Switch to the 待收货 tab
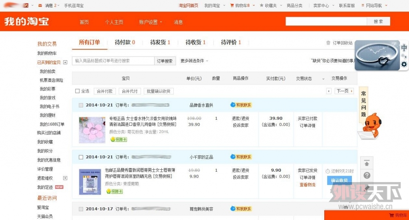The height and width of the screenshot is (220, 409). click(x=196, y=42)
